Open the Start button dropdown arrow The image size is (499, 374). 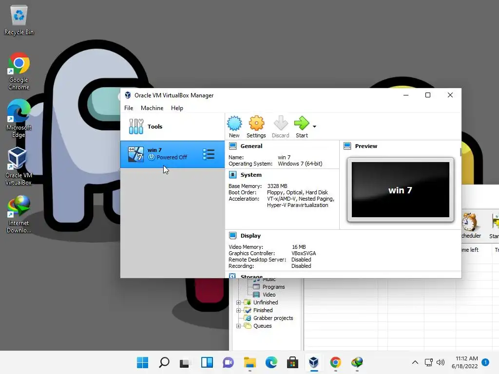[x=314, y=127]
